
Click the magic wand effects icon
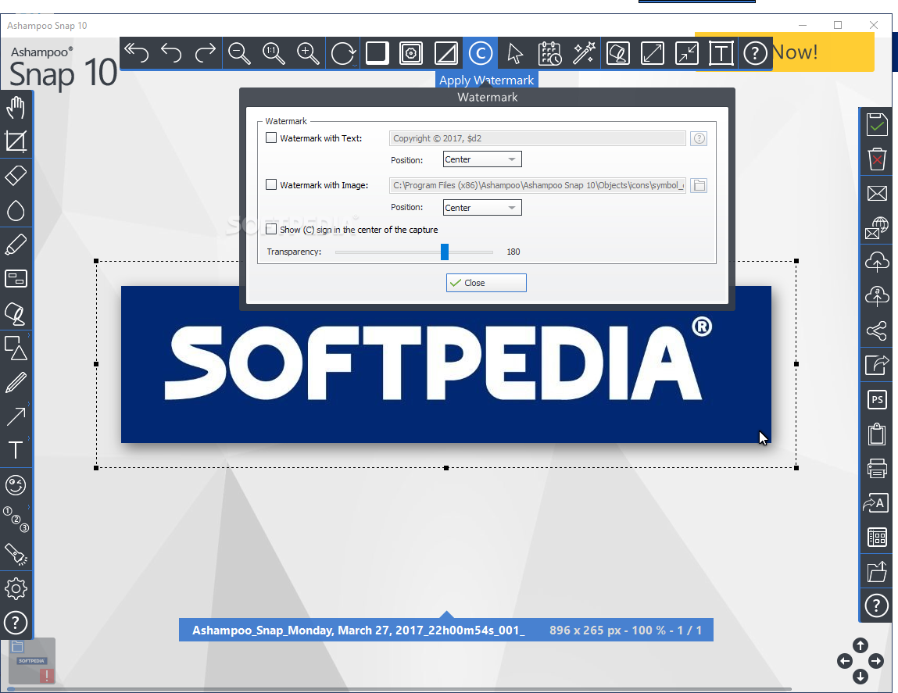584,53
